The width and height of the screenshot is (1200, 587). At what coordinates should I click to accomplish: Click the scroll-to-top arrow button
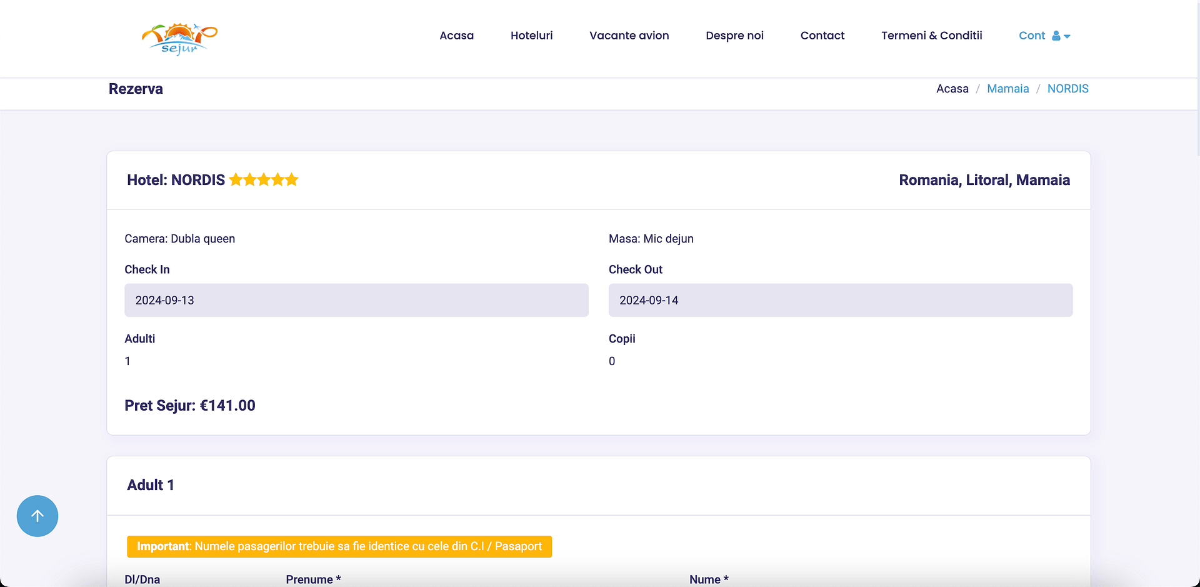(x=37, y=516)
